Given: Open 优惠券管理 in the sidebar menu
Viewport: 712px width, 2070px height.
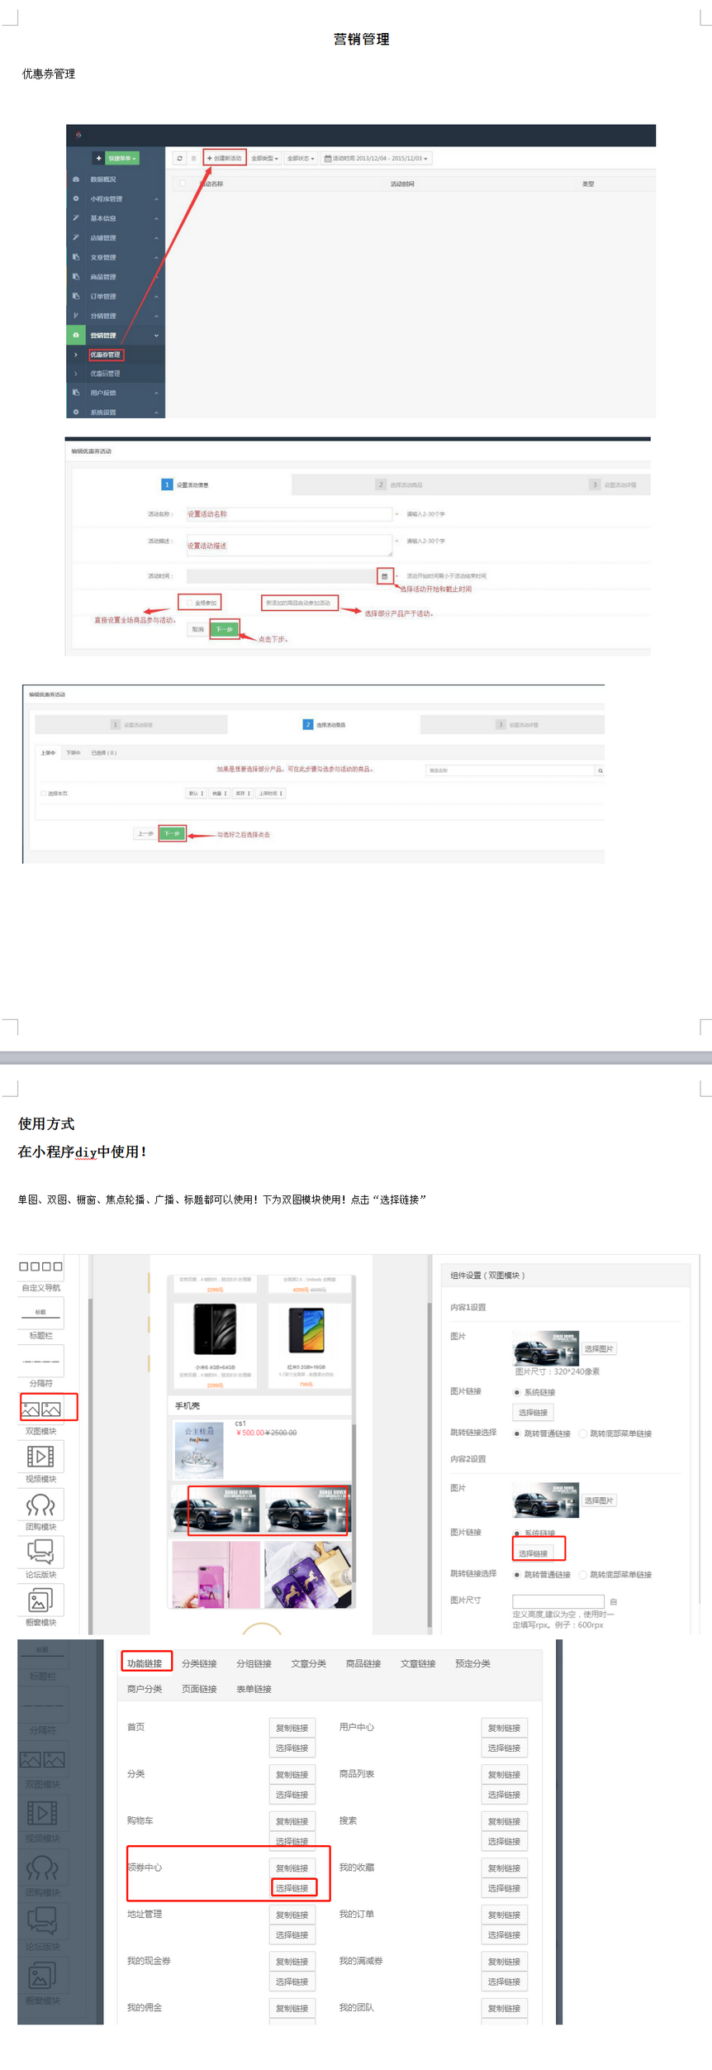Looking at the screenshot, I should coord(105,355).
